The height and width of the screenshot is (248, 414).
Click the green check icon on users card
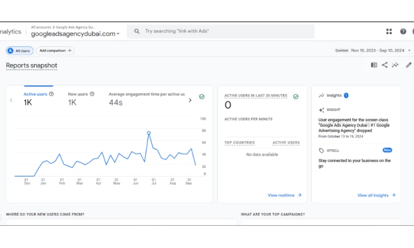pos(202,97)
